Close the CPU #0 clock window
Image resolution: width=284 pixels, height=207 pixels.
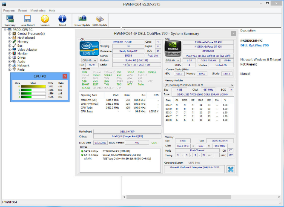tap(65, 76)
